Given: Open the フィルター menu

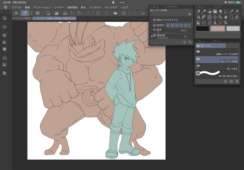Looking at the screenshot, I should pyautogui.click(x=95, y=7).
